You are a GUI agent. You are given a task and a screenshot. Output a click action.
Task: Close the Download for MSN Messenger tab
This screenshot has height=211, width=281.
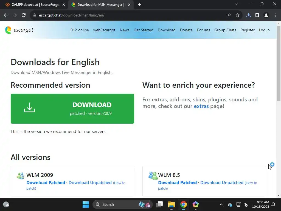coord(129,5)
